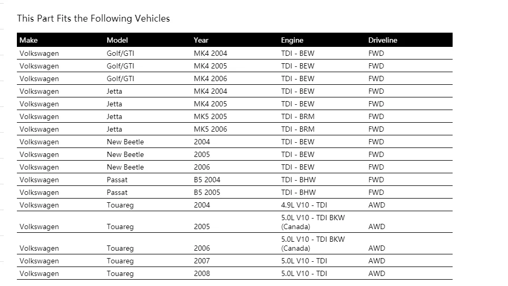Select the 2007 year cell
The height and width of the screenshot is (286, 508).
pyautogui.click(x=202, y=261)
